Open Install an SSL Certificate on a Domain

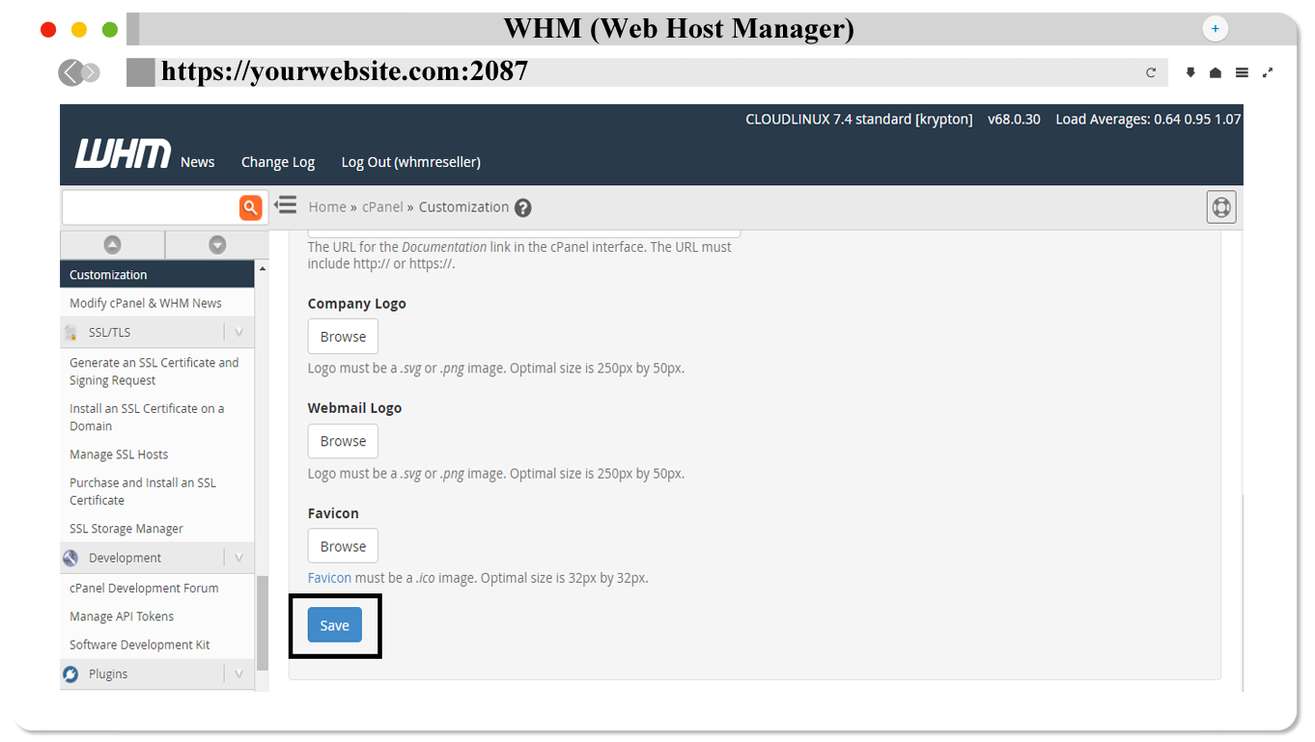tap(147, 417)
